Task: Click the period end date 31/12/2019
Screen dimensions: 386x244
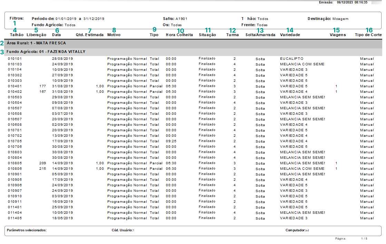Action: click(94, 19)
